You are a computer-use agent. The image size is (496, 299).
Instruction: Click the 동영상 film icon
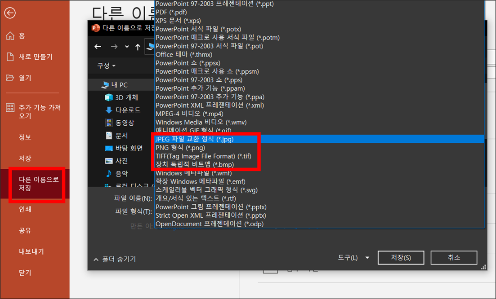tap(109, 123)
